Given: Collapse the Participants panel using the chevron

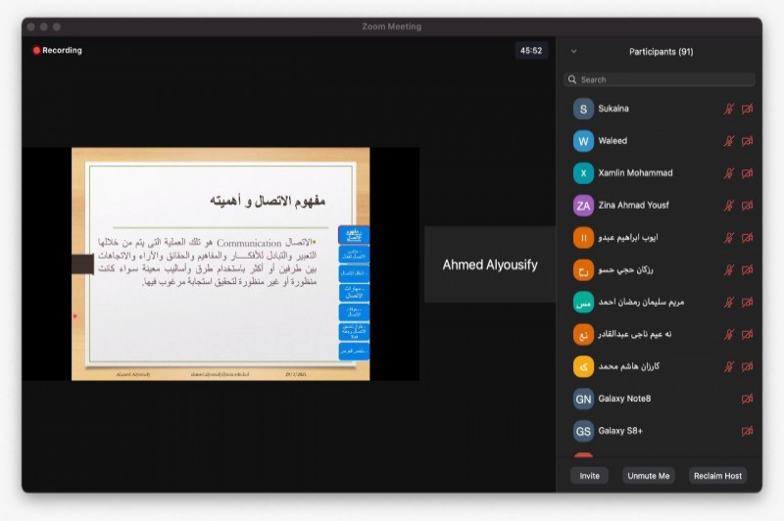Looking at the screenshot, I should tap(573, 51).
